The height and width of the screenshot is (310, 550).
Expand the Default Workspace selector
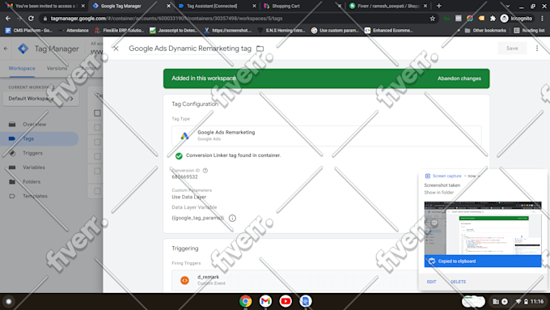[40, 99]
